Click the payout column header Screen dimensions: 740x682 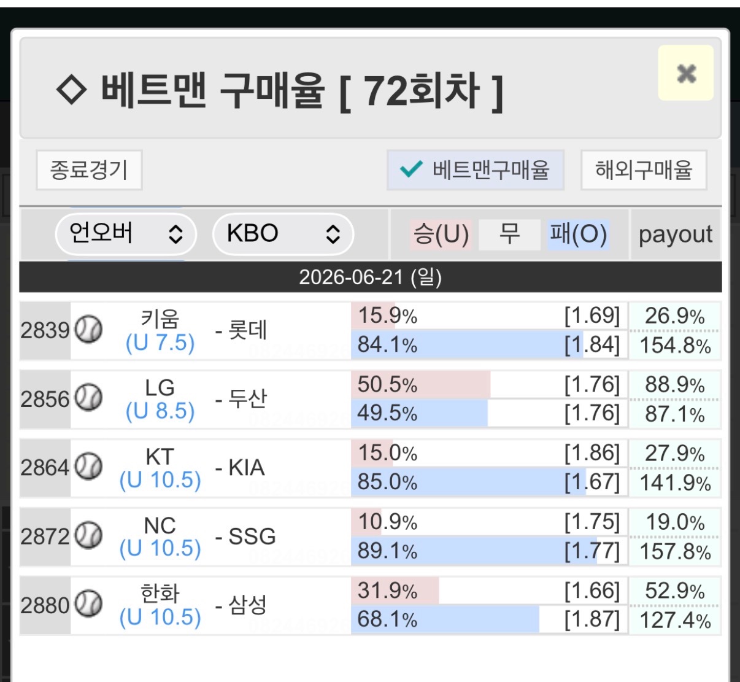[x=676, y=234]
